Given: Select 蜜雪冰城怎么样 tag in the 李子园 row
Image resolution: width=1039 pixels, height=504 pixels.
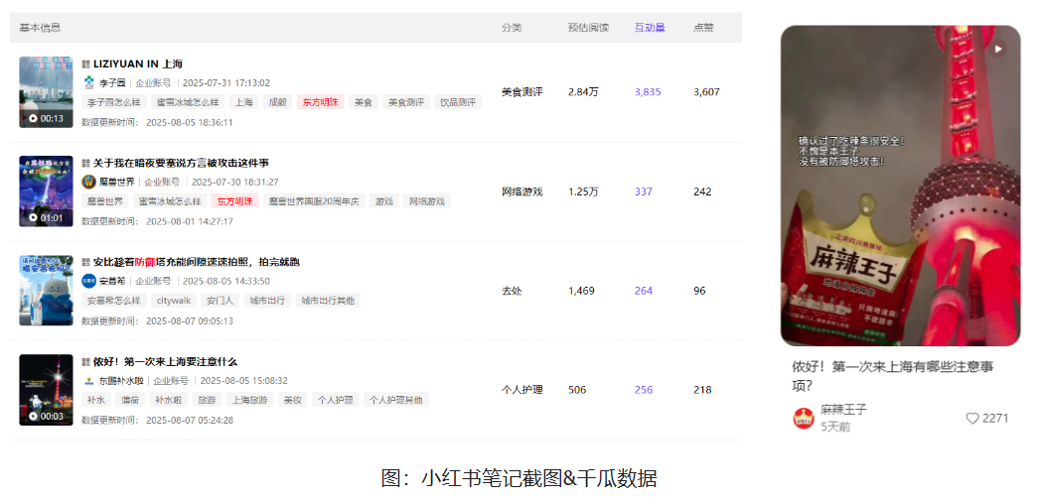Looking at the screenshot, I should point(188,102).
